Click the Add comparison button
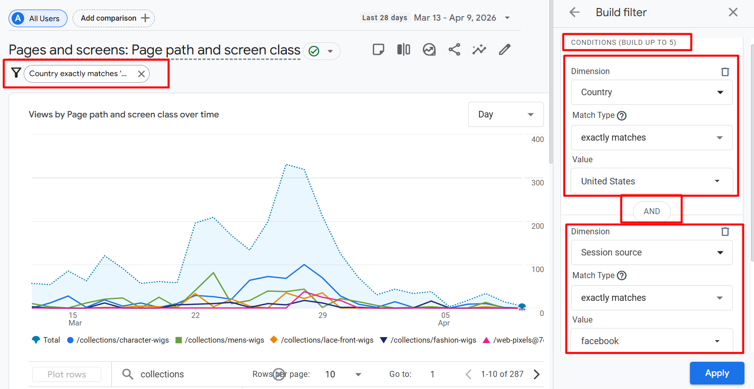 coord(114,18)
